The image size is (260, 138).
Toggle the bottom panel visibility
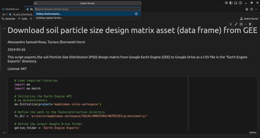pos(235,3)
